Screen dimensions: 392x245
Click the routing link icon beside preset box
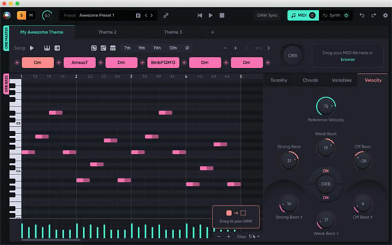click(x=166, y=16)
